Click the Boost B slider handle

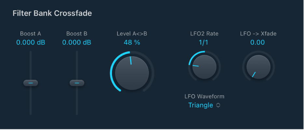tap(77, 83)
